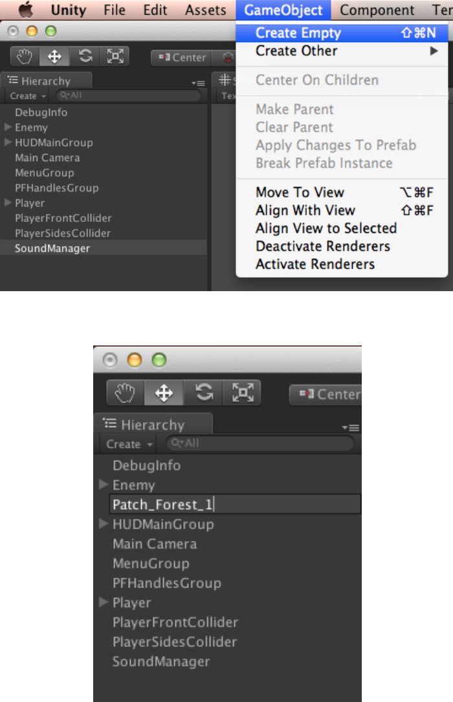Viewport: 453px width, 702px height.
Task: Toggle Center pivot button in Patch_Forest_1 window
Action: pyautogui.click(x=326, y=394)
